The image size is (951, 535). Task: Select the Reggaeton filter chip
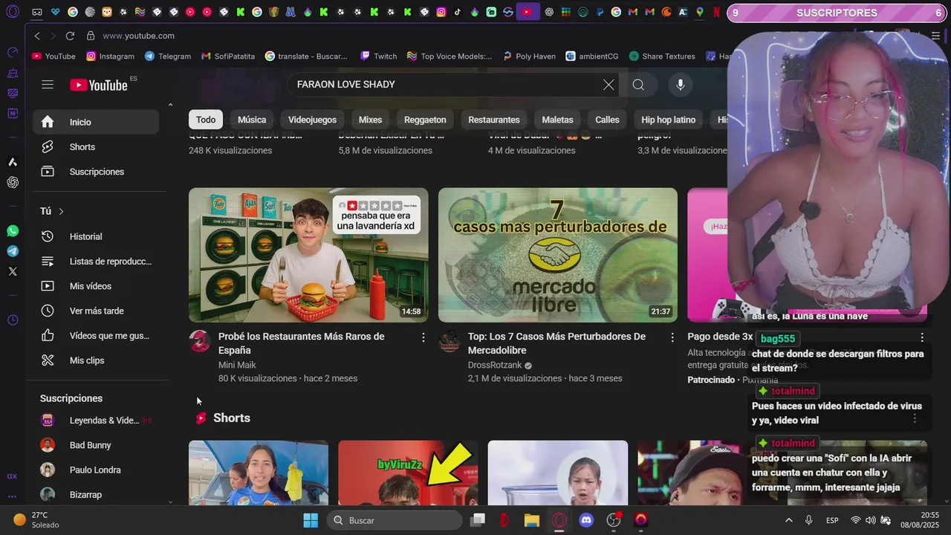425,120
